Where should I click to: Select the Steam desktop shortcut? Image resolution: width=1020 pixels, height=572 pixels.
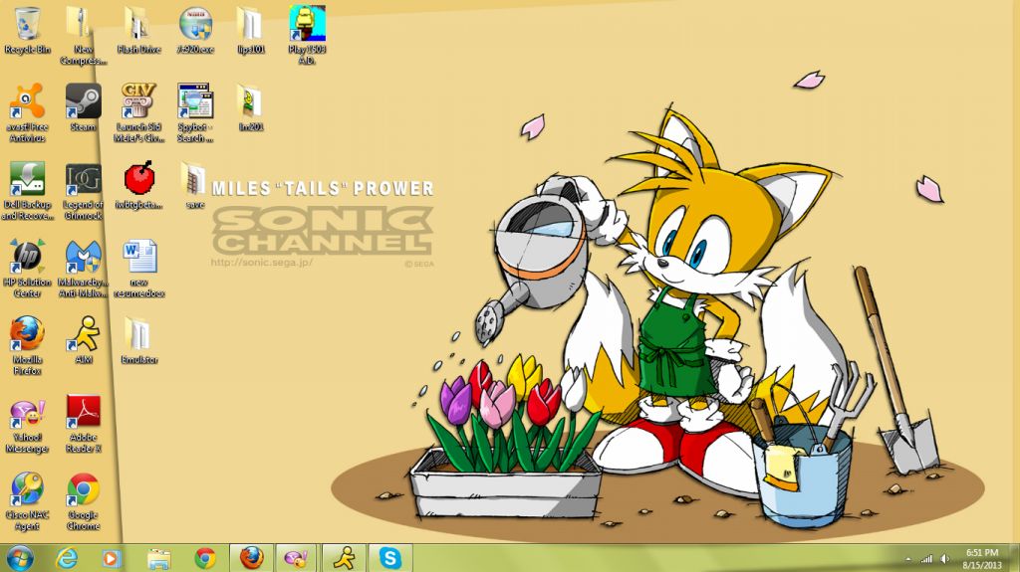pos(83,107)
